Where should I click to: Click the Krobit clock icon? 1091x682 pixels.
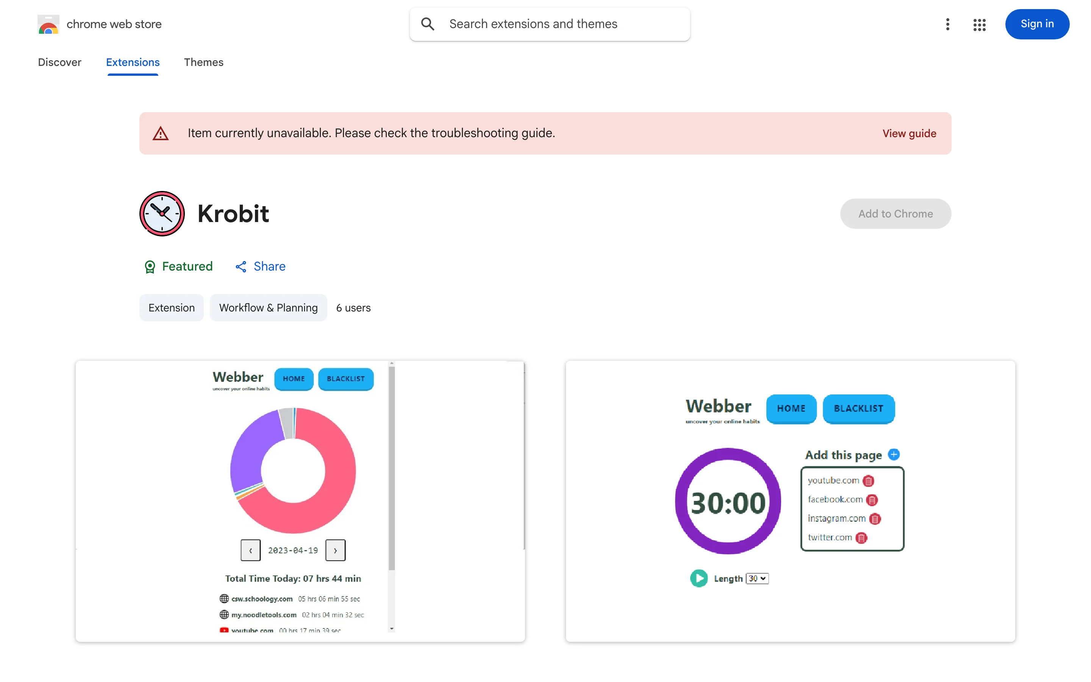click(x=162, y=213)
